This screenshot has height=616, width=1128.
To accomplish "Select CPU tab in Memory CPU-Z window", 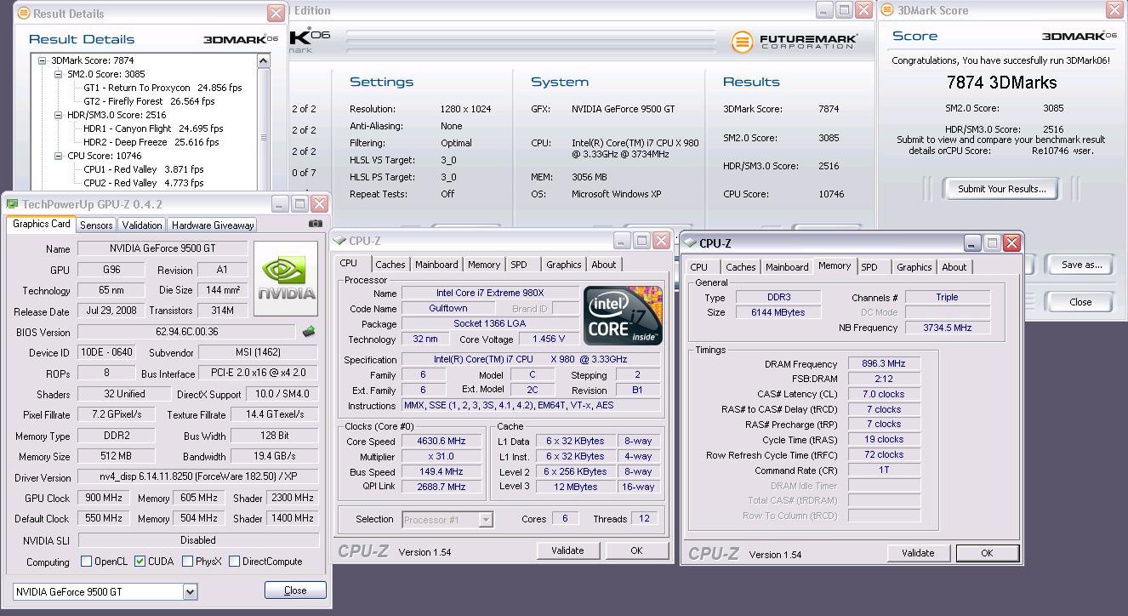I will point(699,267).
